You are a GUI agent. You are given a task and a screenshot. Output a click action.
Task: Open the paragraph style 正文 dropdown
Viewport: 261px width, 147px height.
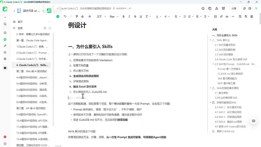click(x=101, y=16)
